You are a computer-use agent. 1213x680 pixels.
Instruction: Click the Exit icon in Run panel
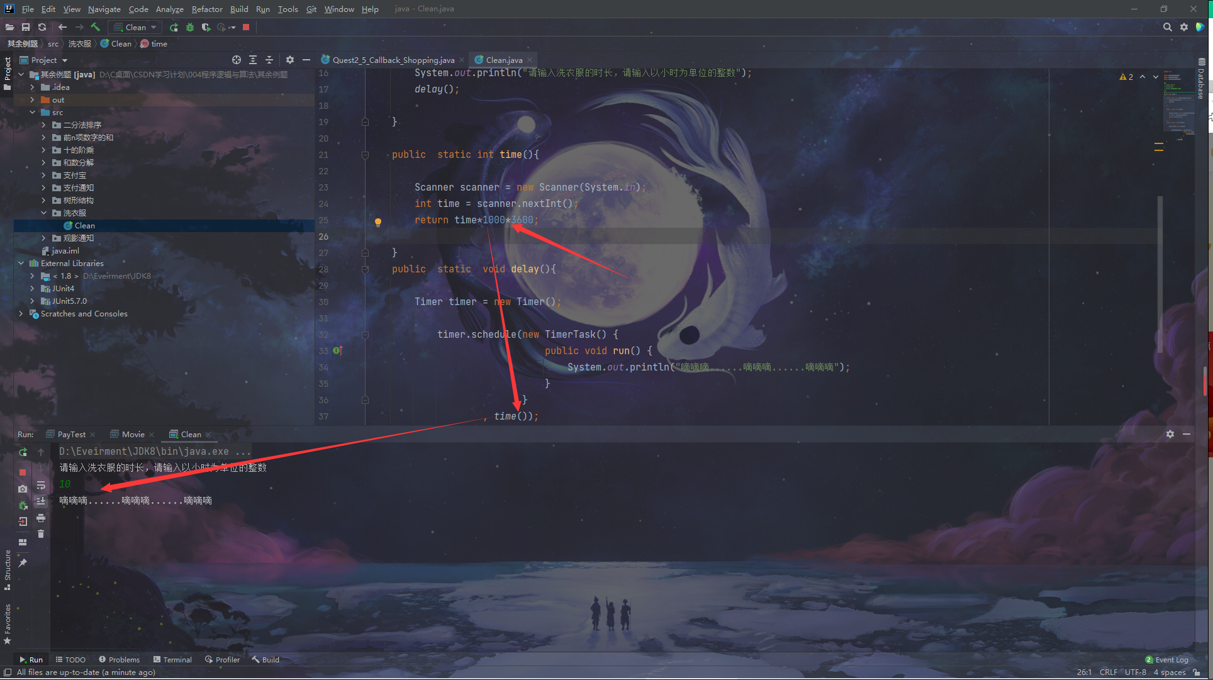[x=23, y=521]
